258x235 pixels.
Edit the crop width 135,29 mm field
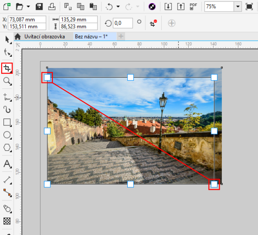coord(78,19)
